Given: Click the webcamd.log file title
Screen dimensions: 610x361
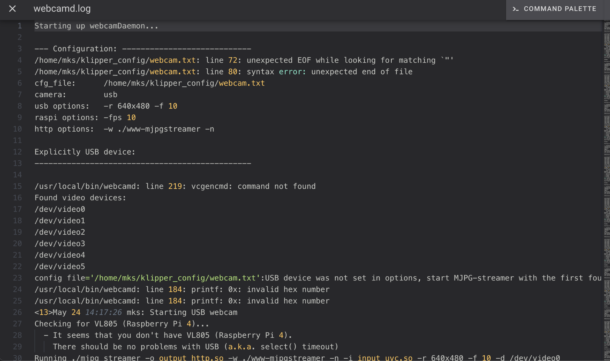Looking at the screenshot, I should [x=62, y=9].
